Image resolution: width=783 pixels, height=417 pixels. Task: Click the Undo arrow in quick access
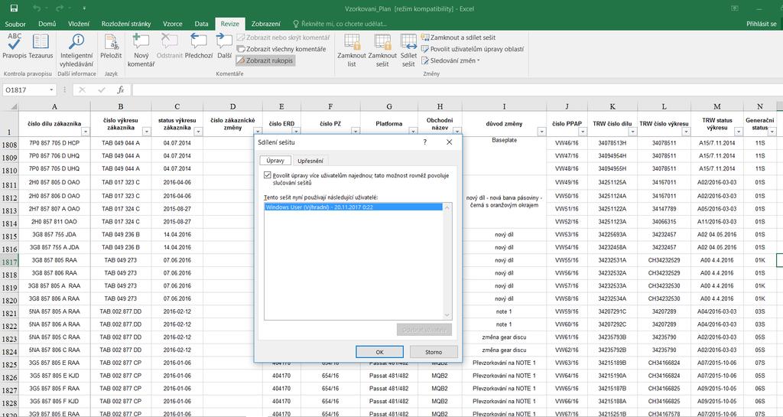(37, 8)
